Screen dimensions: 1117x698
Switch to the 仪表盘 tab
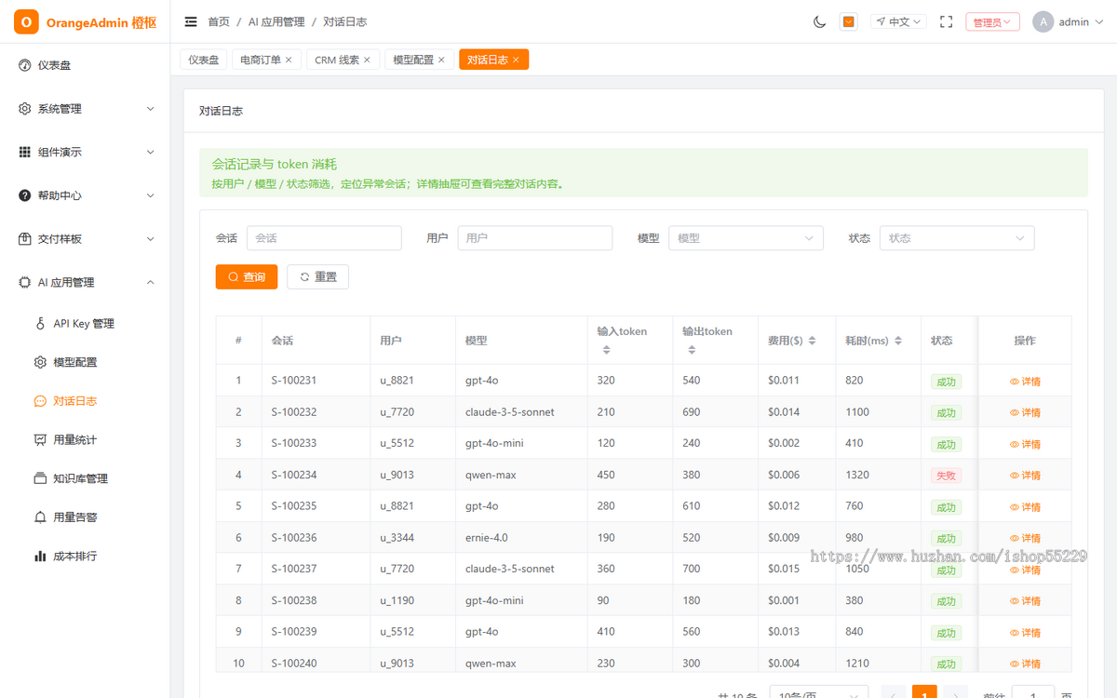tap(204, 60)
